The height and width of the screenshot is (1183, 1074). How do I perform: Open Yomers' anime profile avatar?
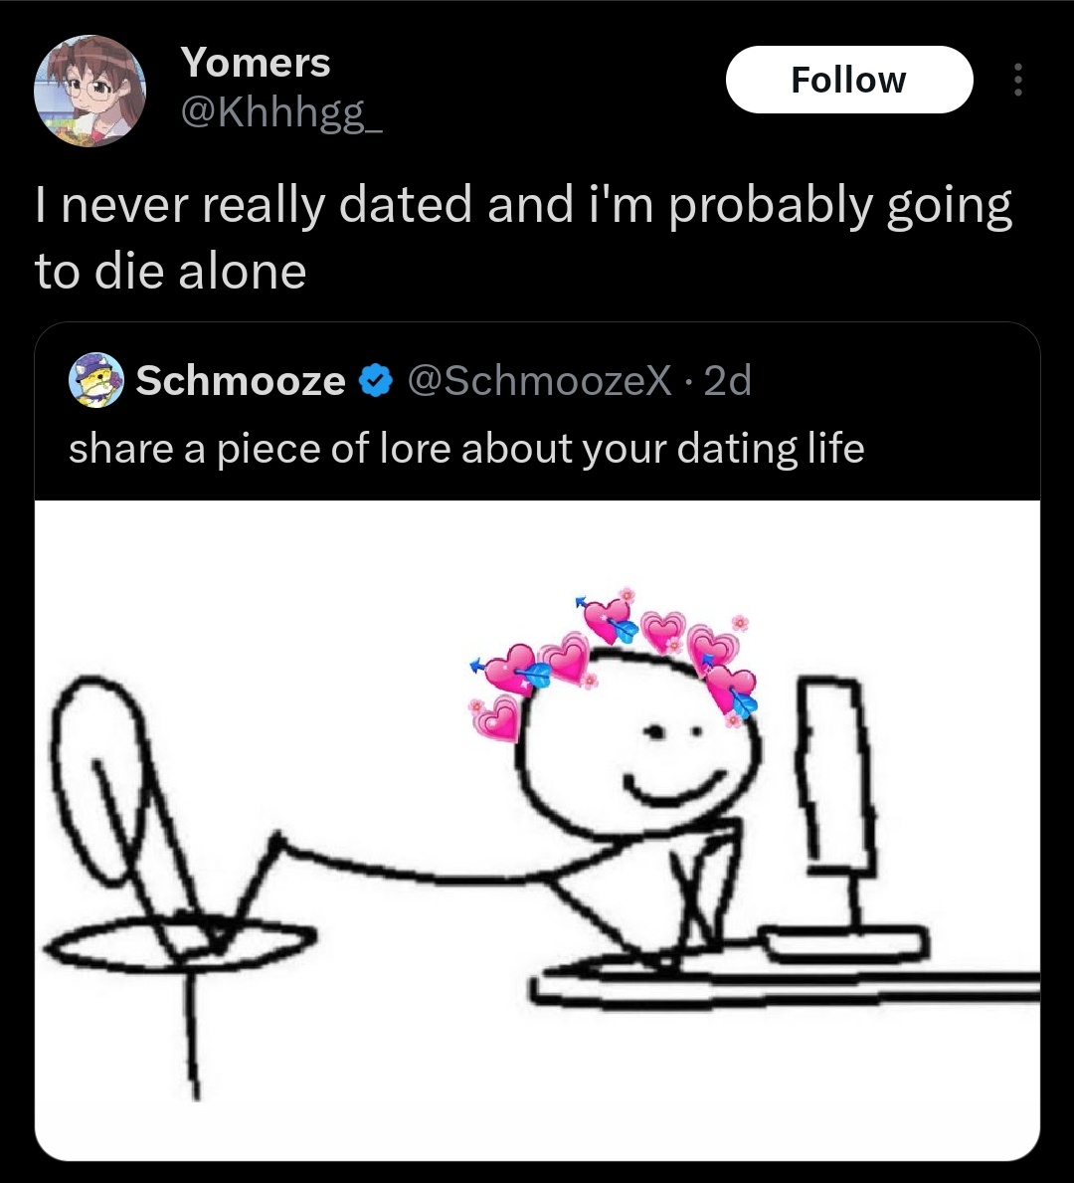pos(89,91)
